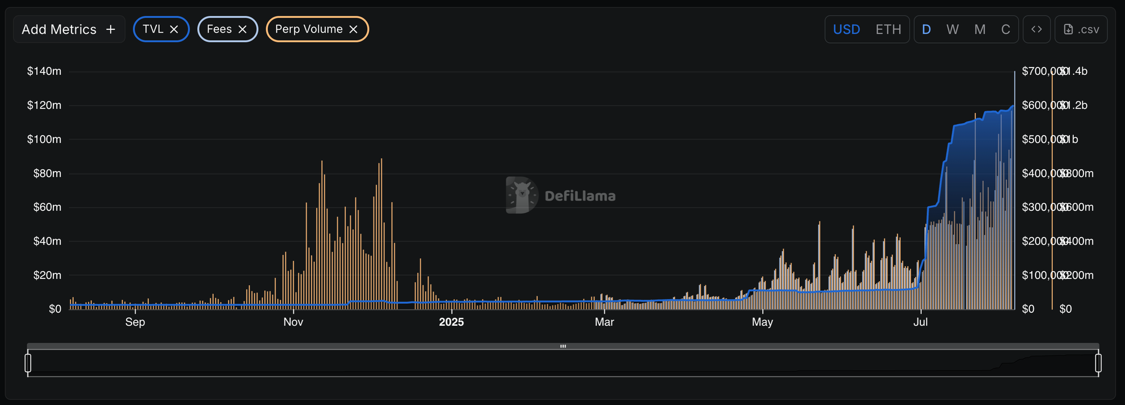Screen dimensions: 1125x405
Task: Remove the Fees metric with its X
Action: [242, 29]
